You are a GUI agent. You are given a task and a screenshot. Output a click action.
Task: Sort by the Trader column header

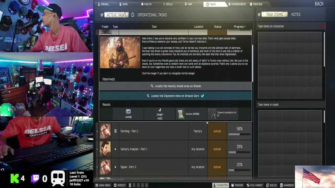click(105, 27)
